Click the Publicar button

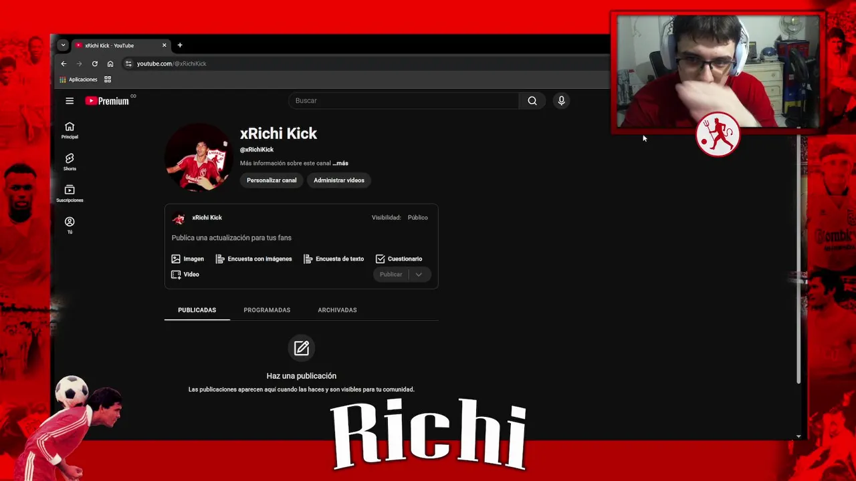(391, 275)
